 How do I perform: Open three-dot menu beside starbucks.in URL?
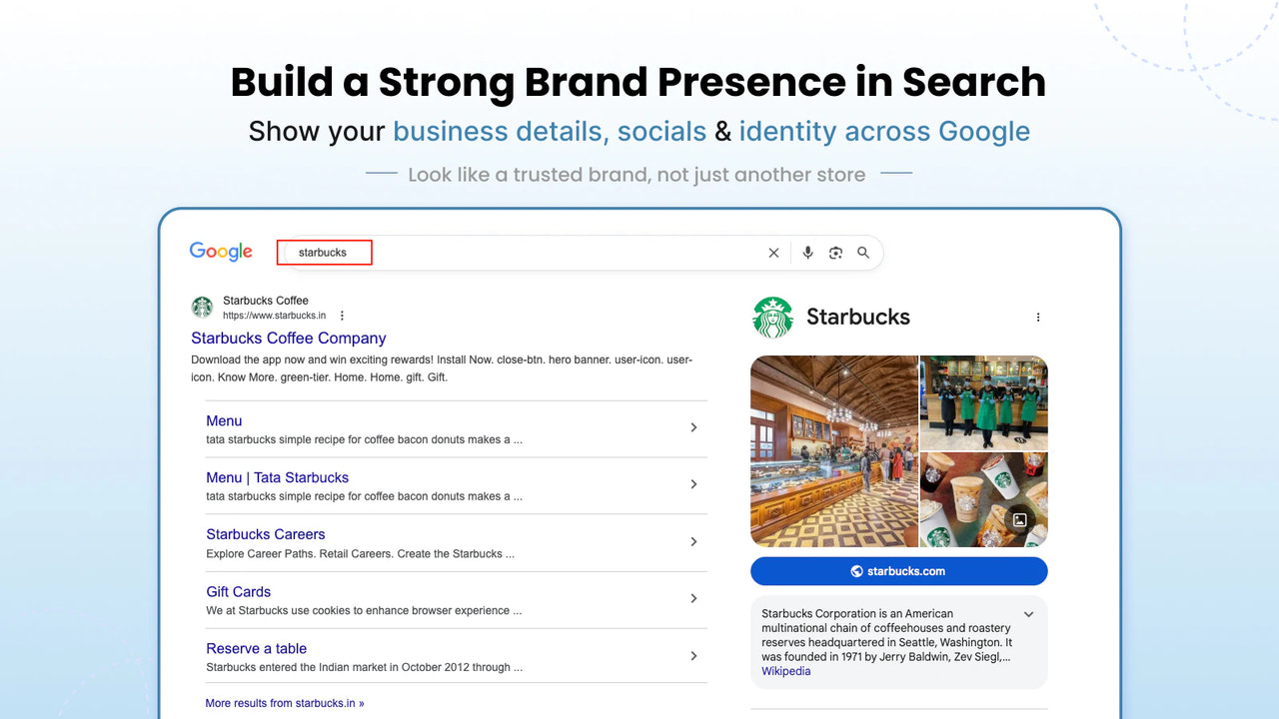pyautogui.click(x=342, y=316)
